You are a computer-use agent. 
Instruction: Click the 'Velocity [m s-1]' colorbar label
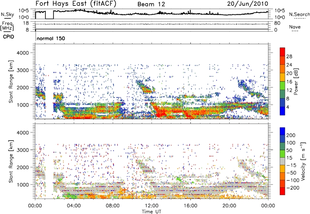[x=303, y=161]
